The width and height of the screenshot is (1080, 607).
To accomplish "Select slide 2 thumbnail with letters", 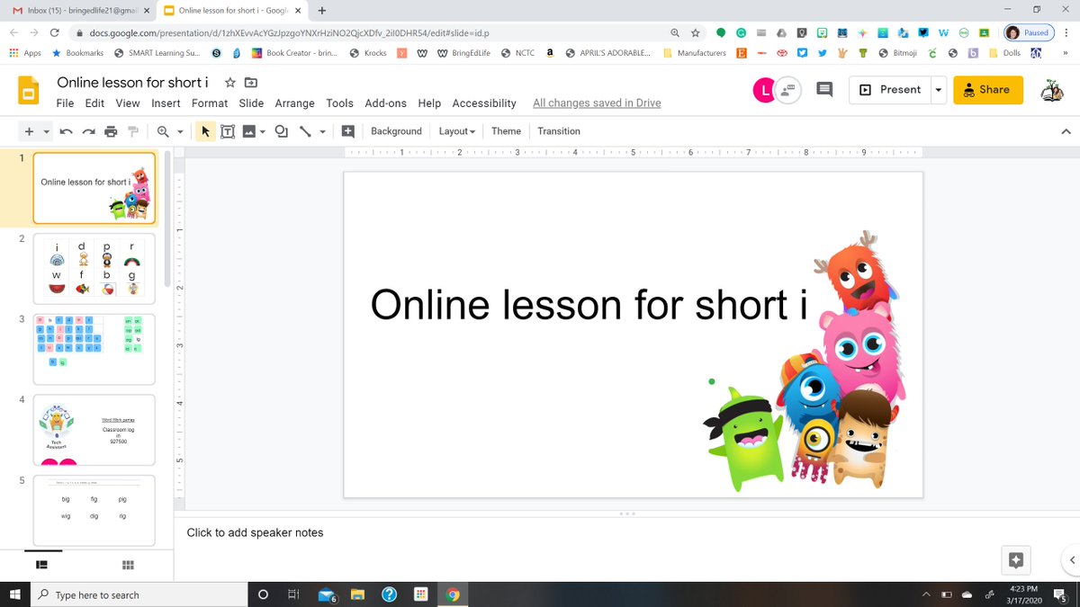I will coord(94,269).
